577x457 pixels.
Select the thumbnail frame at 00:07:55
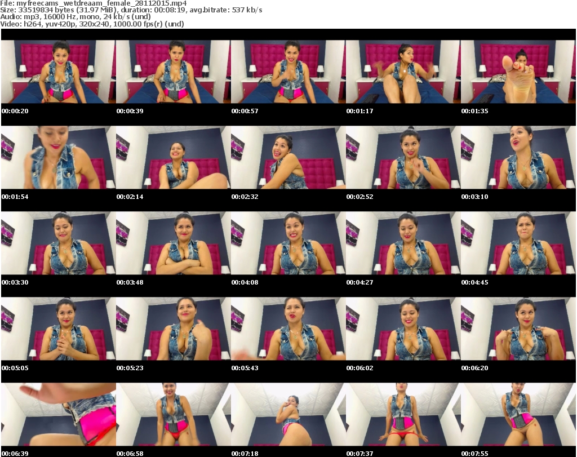click(x=518, y=414)
